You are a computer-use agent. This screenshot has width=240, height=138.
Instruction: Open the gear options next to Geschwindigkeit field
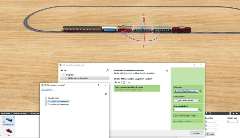click(x=200, y=110)
